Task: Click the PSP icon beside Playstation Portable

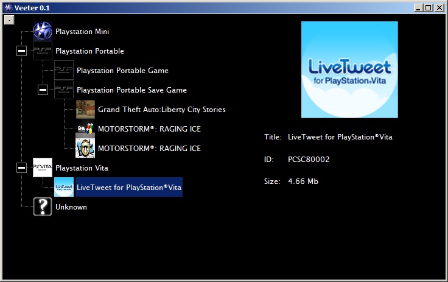Action: 43,51
